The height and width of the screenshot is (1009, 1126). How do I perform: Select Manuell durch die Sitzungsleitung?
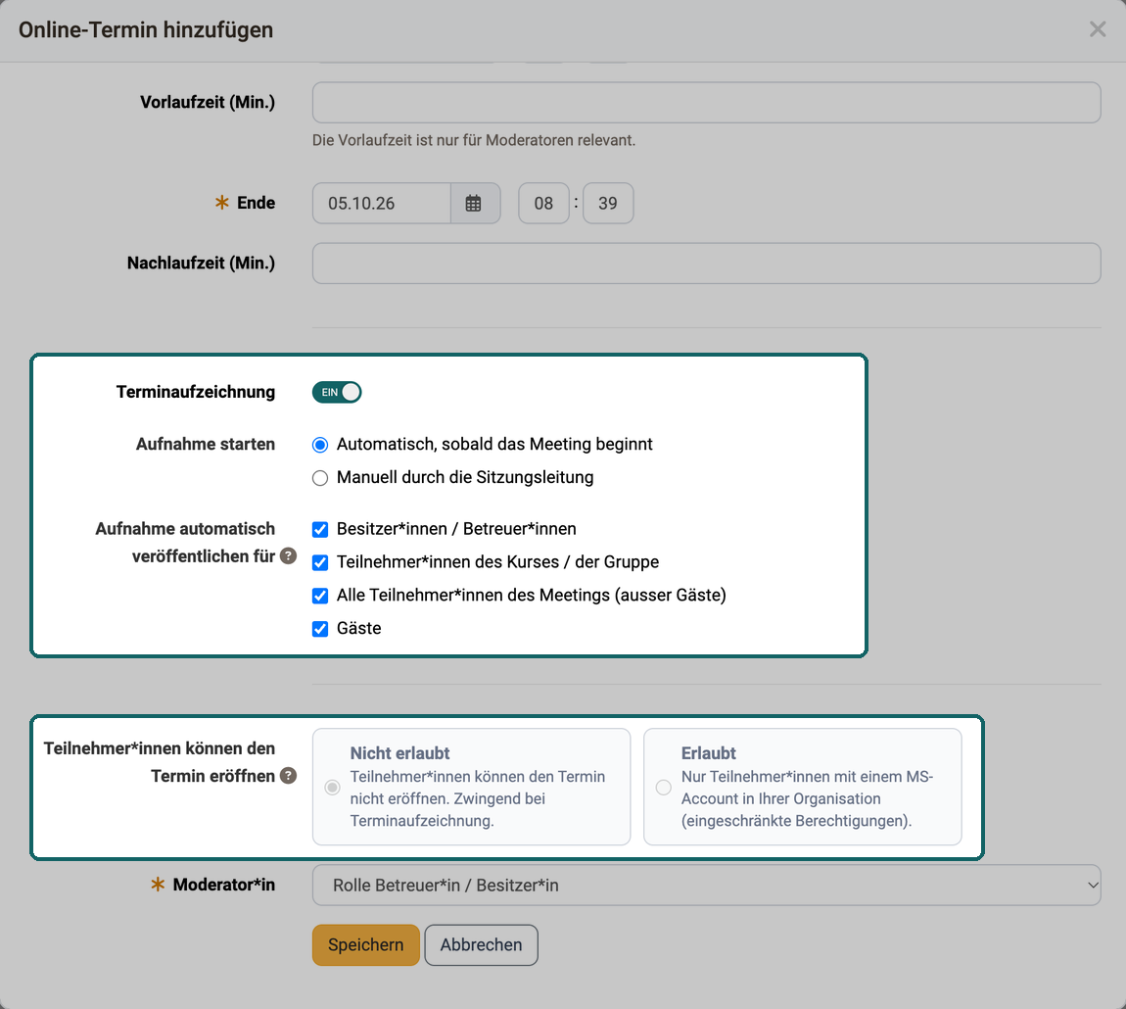[x=320, y=478]
